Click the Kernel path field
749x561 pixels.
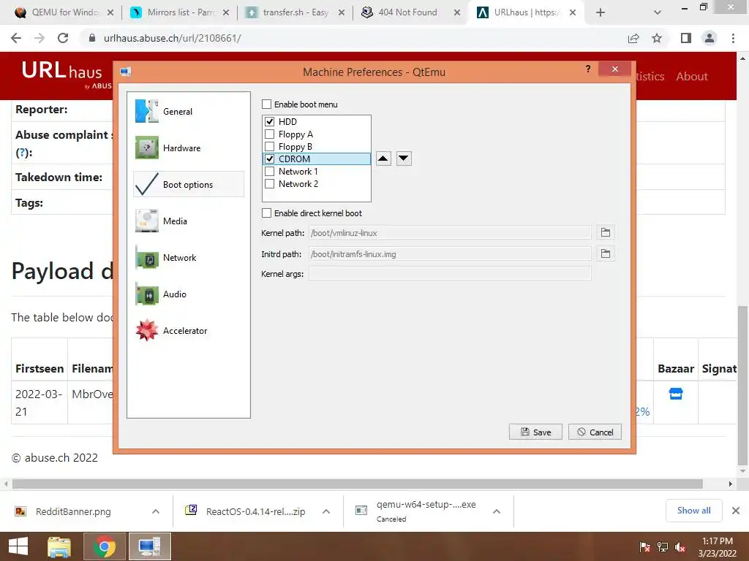pos(450,233)
